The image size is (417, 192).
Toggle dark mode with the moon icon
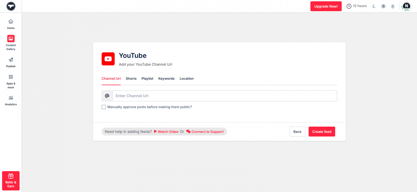coord(374,6)
